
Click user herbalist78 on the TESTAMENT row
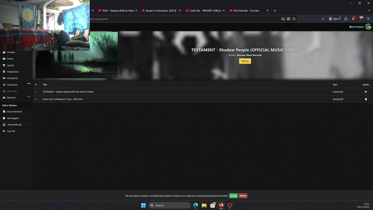click(x=338, y=92)
